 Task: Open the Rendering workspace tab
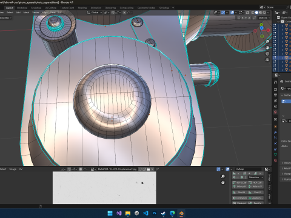(110, 8)
